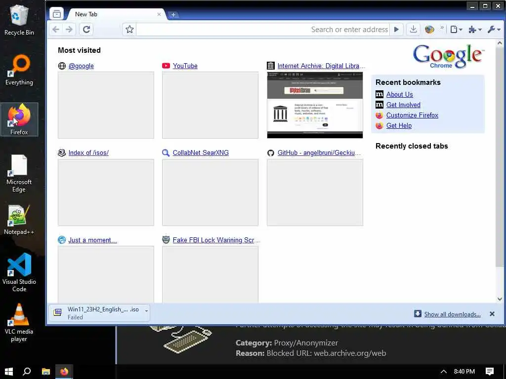This screenshot has height=379, width=506.
Task: Click the CollabNet SearXNG magnifier favicon
Action: [x=166, y=153]
